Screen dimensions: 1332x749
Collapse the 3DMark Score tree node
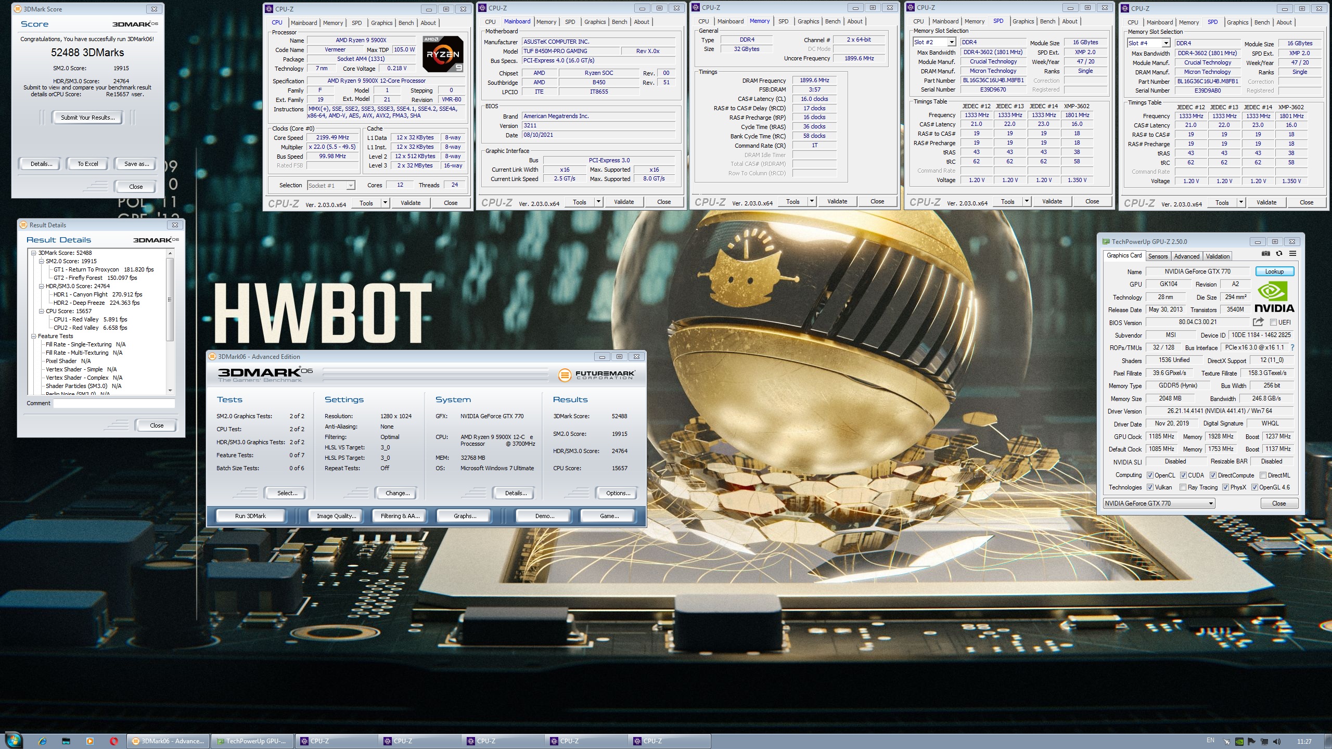click(34, 253)
